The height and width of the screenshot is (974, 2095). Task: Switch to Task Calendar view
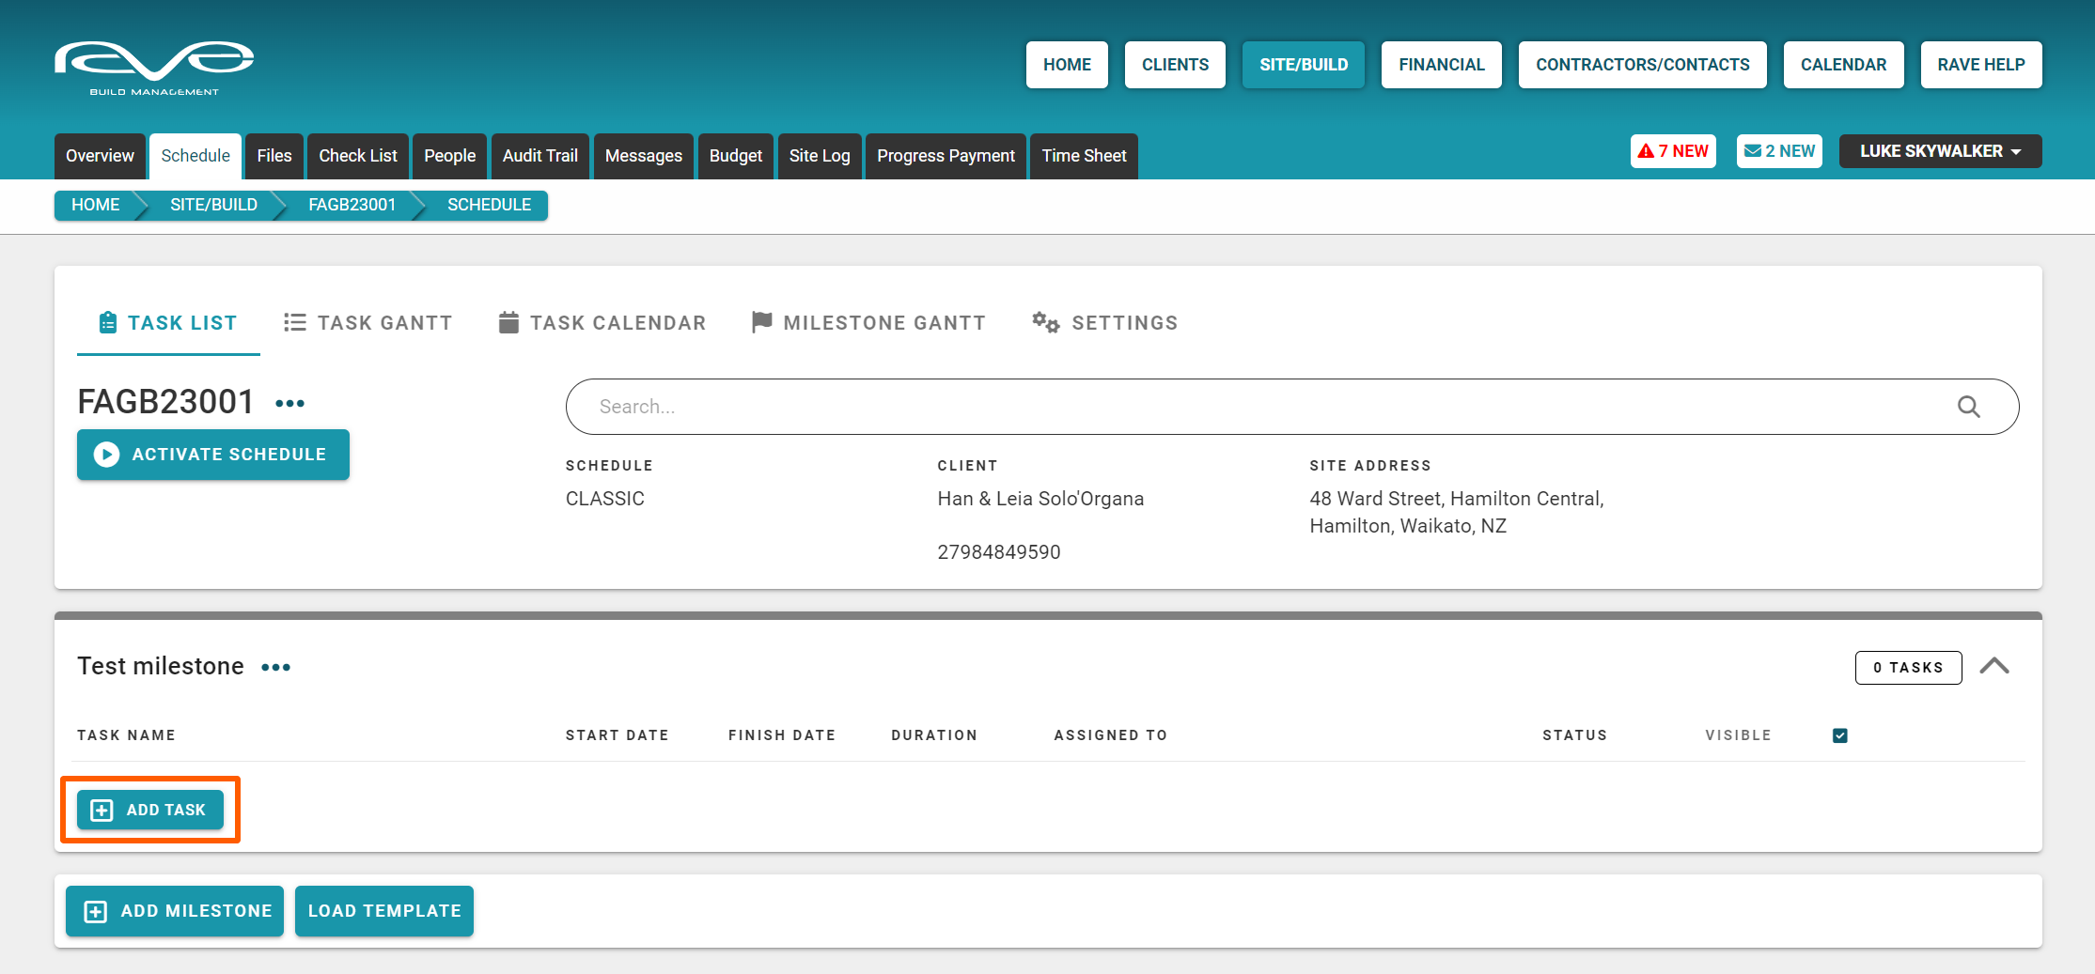pyautogui.click(x=602, y=323)
